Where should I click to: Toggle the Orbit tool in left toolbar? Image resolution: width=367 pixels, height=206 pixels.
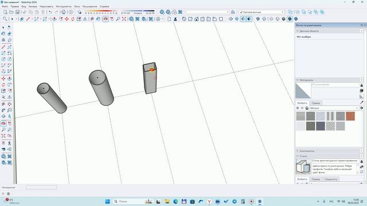coord(3,124)
